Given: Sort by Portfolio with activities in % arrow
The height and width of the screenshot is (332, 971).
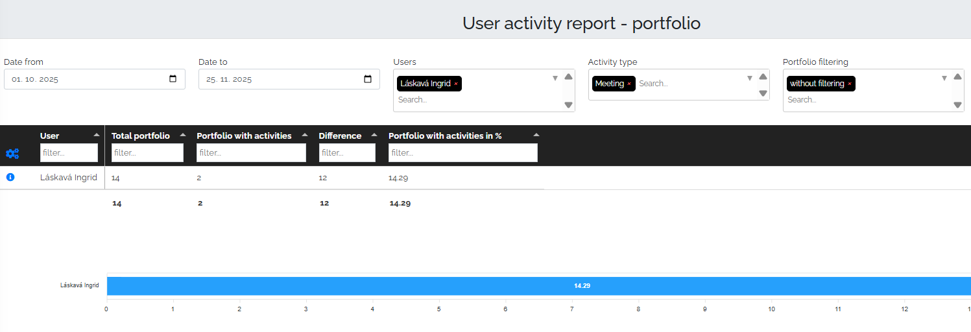Looking at the screenshot, I should pyautogui.click(x=536, y=135).
